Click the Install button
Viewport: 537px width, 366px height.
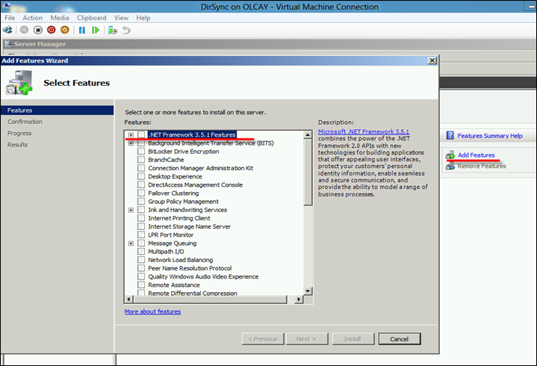[x=353, y=339]
